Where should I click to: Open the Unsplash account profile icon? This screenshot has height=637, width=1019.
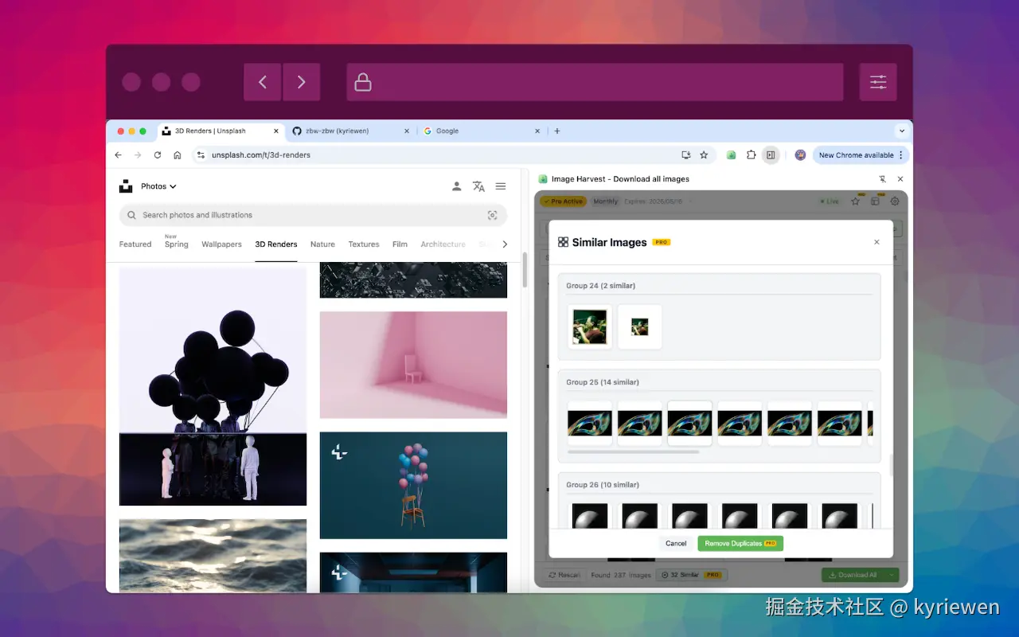pyautogui.click(x=456, y=186)
